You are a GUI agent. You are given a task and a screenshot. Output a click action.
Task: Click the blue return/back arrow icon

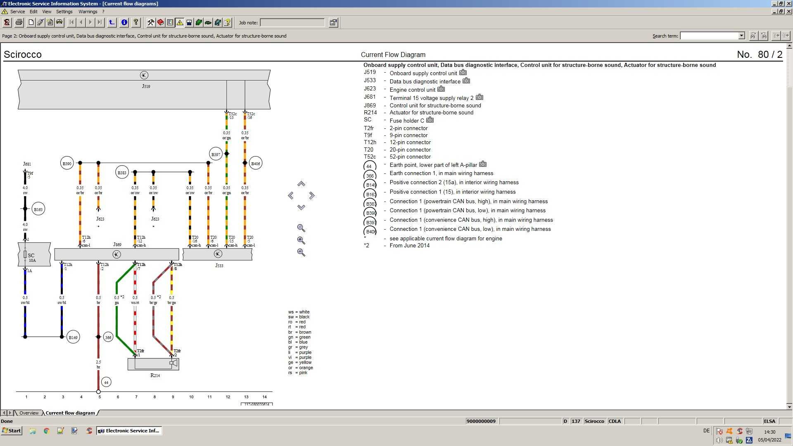point(112,22)
